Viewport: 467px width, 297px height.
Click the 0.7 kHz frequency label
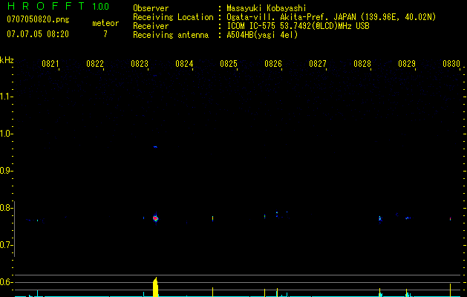point(5,245)
